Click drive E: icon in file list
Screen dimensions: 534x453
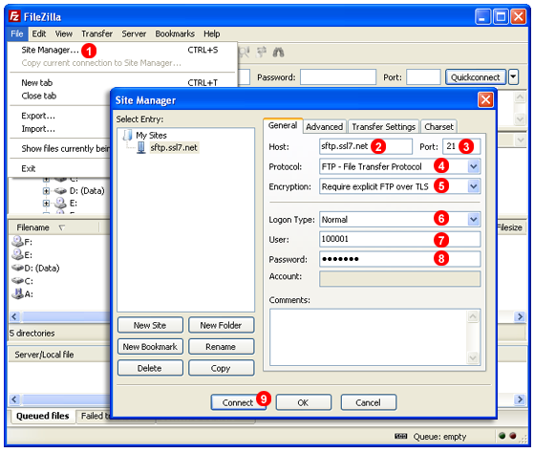(x=17, y=254)
